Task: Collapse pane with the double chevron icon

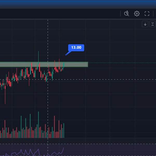Action: coord(153,24)
